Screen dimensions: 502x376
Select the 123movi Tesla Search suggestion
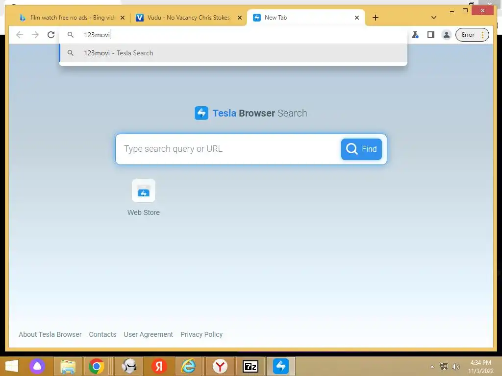point(233,53)
